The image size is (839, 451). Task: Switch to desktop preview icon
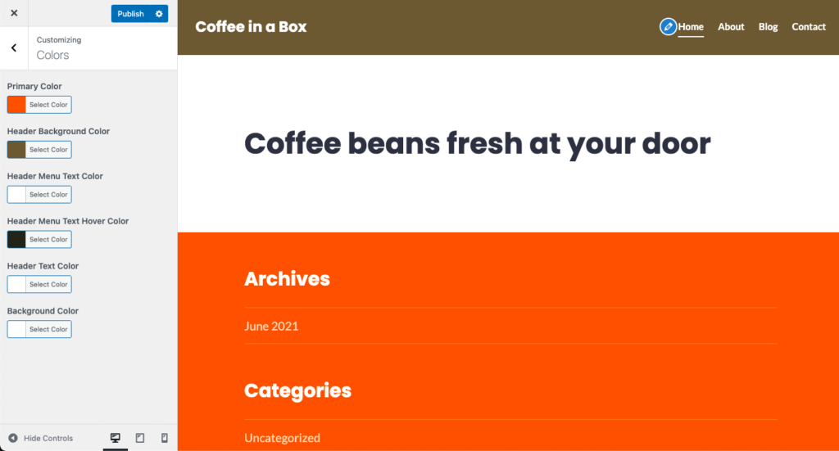coord(115,438)
